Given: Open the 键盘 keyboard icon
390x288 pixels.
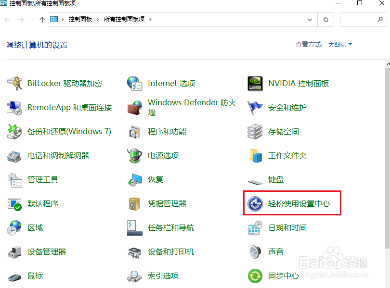Looking at the screenshot, I should tap(255, 182).
